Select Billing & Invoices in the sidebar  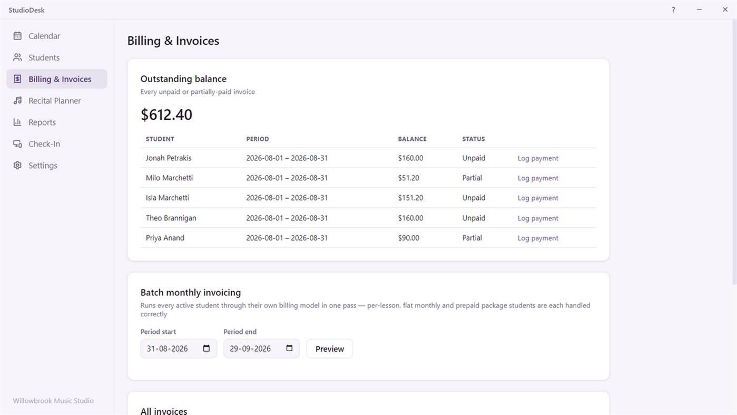pyautogui.click(x=57, y=79)
